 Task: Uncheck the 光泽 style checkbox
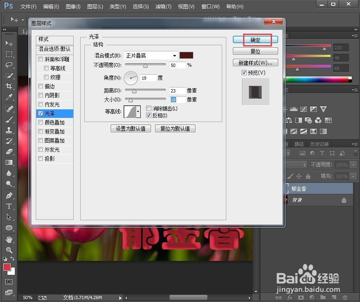point(41,113)
